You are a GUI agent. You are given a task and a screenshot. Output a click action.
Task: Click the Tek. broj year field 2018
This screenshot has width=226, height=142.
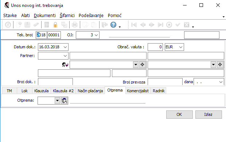[x=41, y=35]
